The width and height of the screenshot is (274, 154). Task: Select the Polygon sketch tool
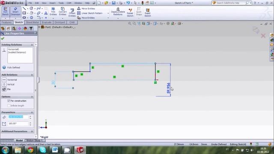pyautogui.click(x=31, y=18)
